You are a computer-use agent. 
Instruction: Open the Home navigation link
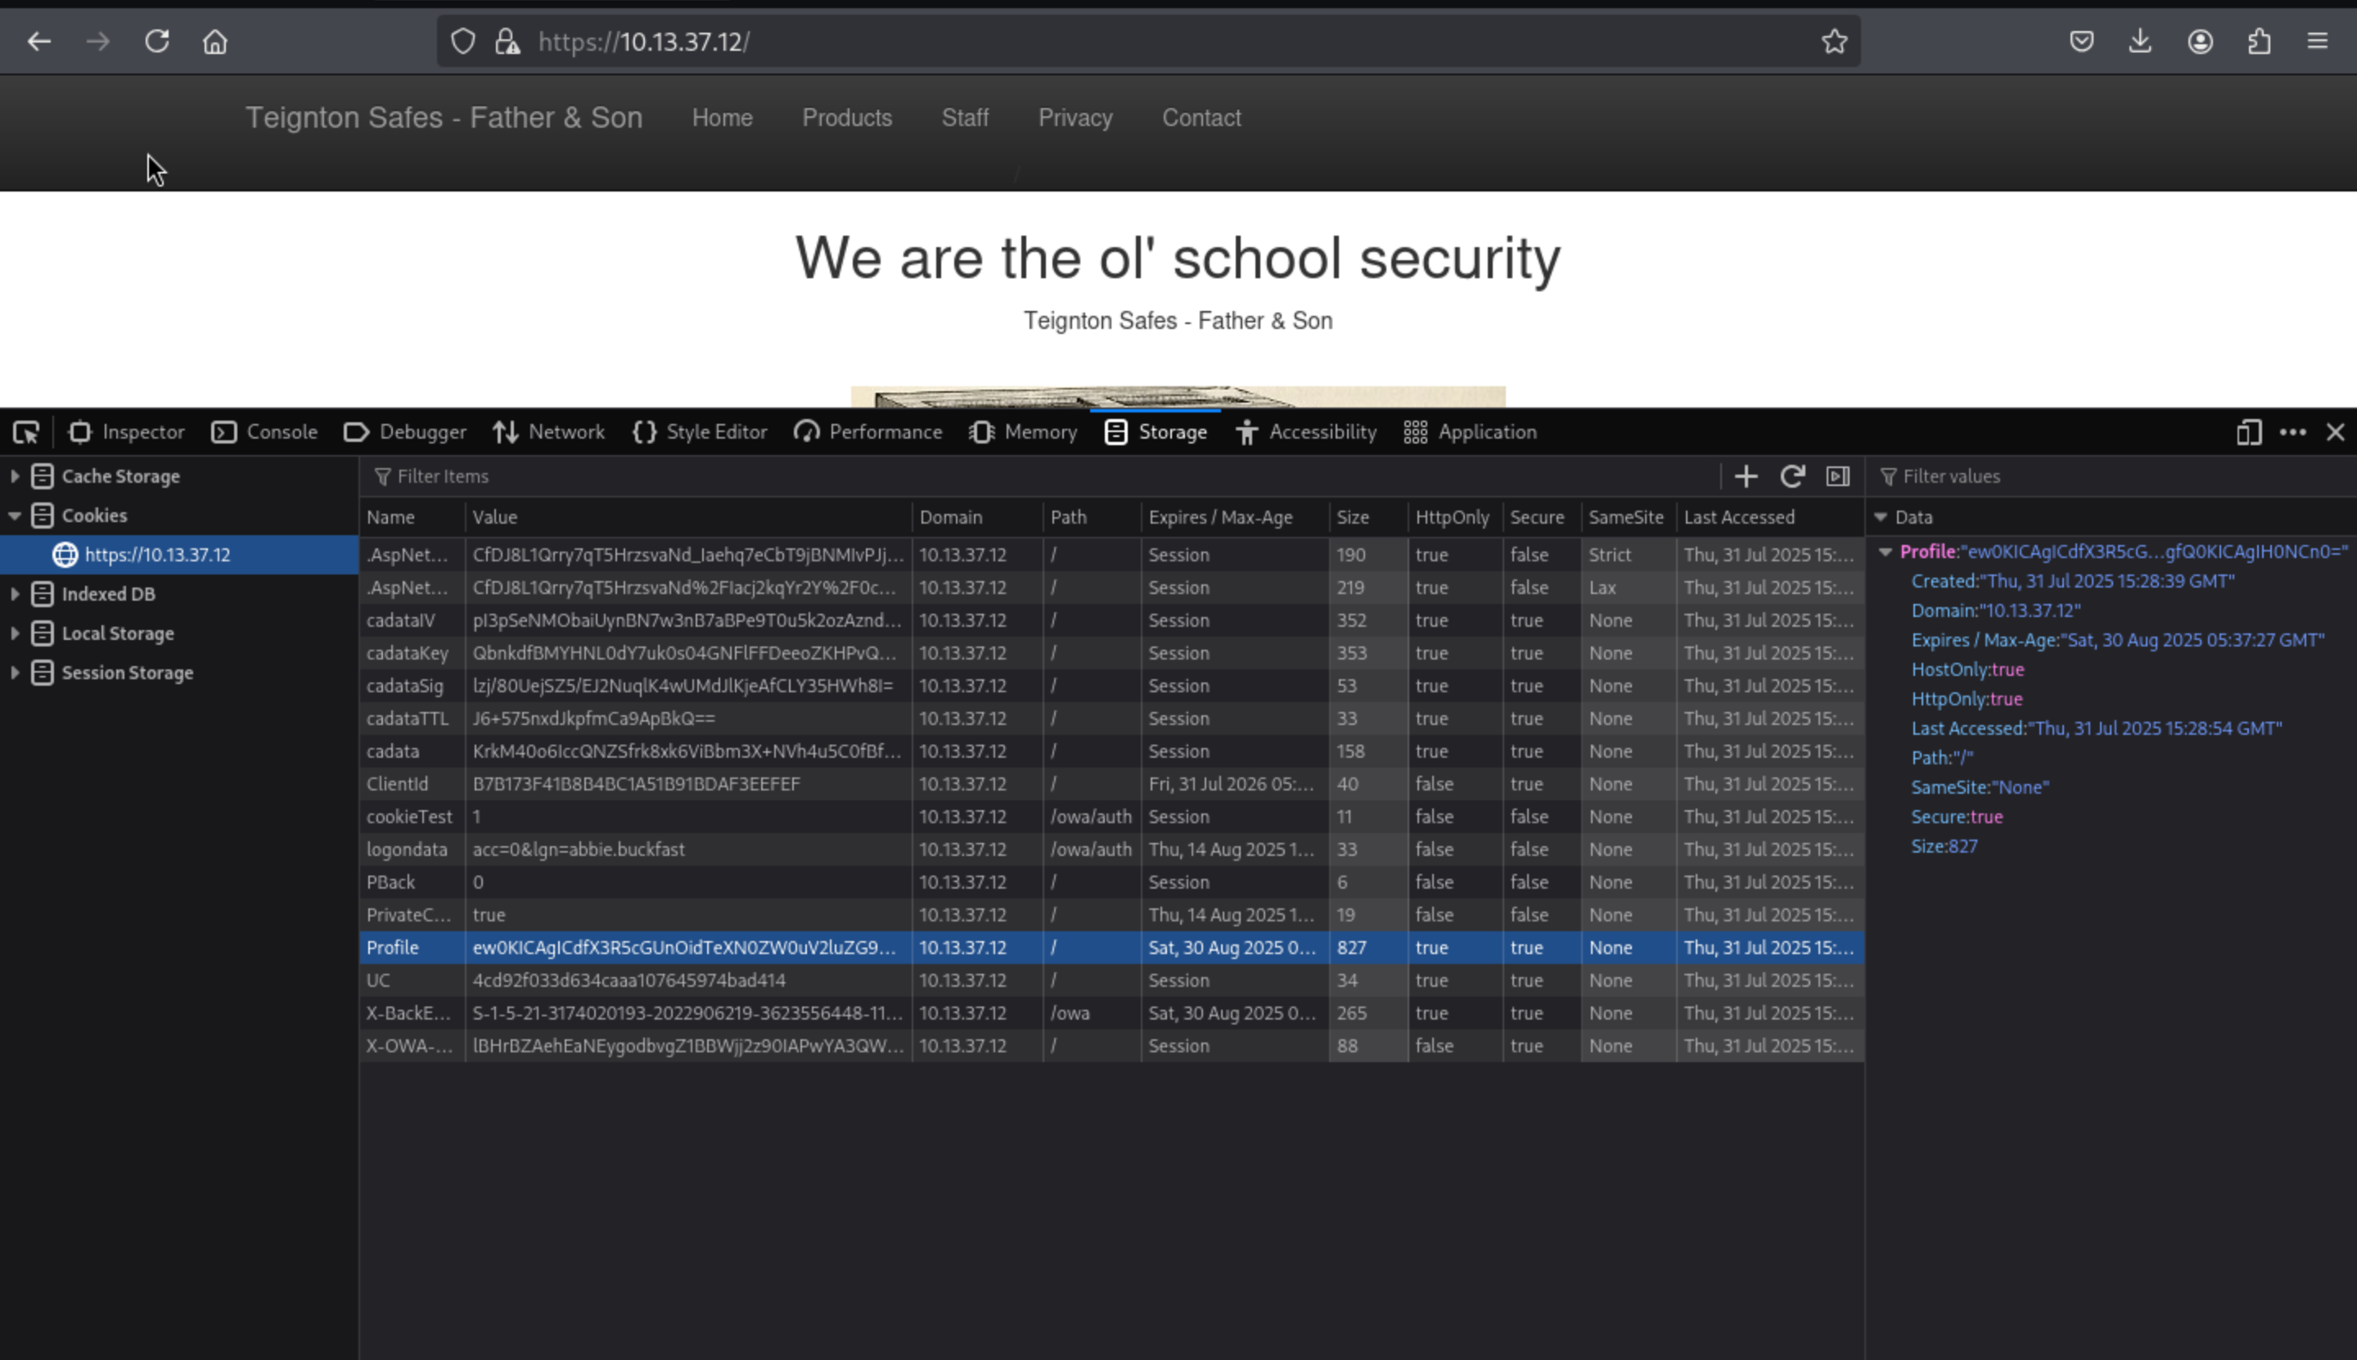click(x=722, y=118)
